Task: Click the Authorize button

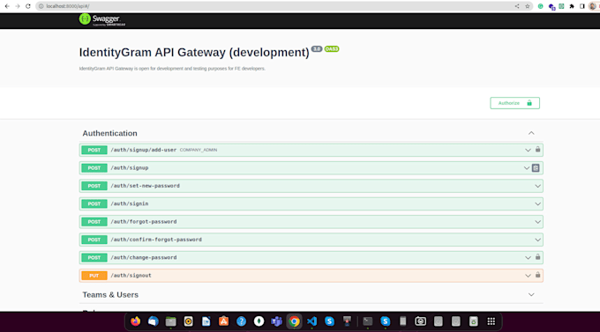Action: (514, 103)
